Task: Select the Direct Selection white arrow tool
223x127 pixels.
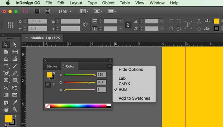Action: tap(15, 44)
